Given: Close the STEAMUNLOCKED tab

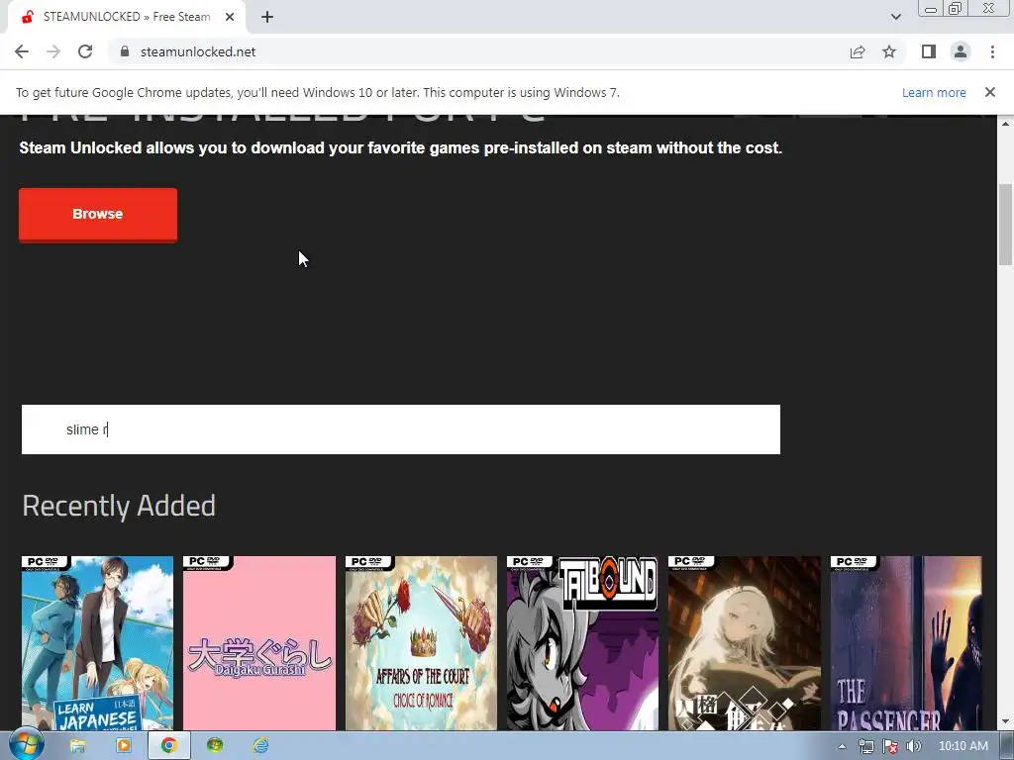Looking at the screenshot, I should (230, 17).
